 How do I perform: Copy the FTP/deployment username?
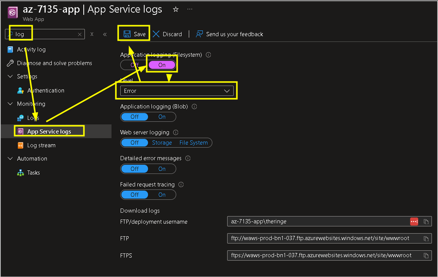coord(426,221)
